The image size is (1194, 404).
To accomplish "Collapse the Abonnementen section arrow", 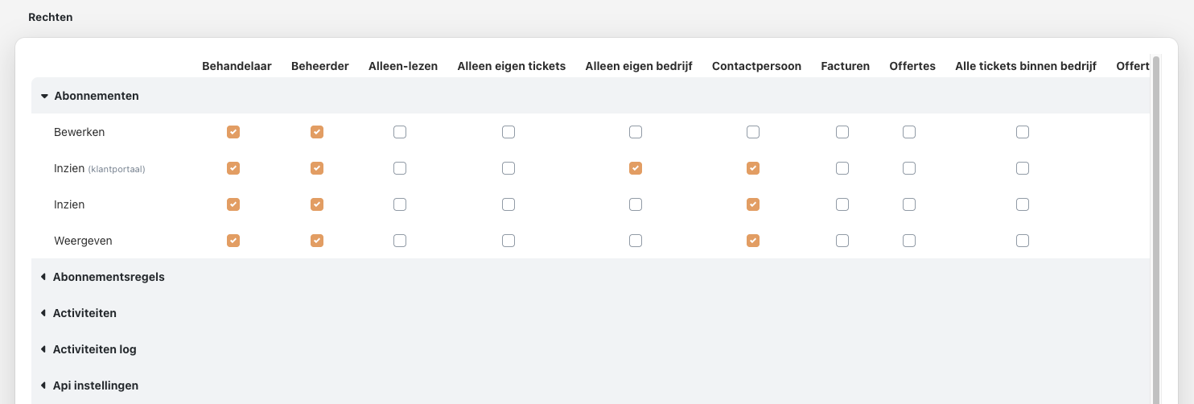I will [x=44, y=96].
